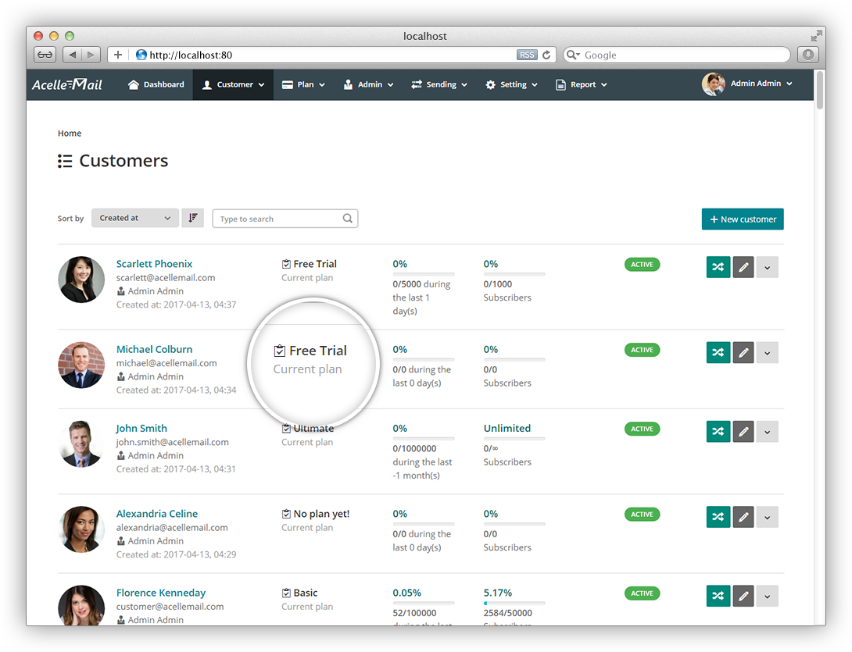Screen dimensions: 852x652
Task: Open the Plan menu
Action: point(303,84)
